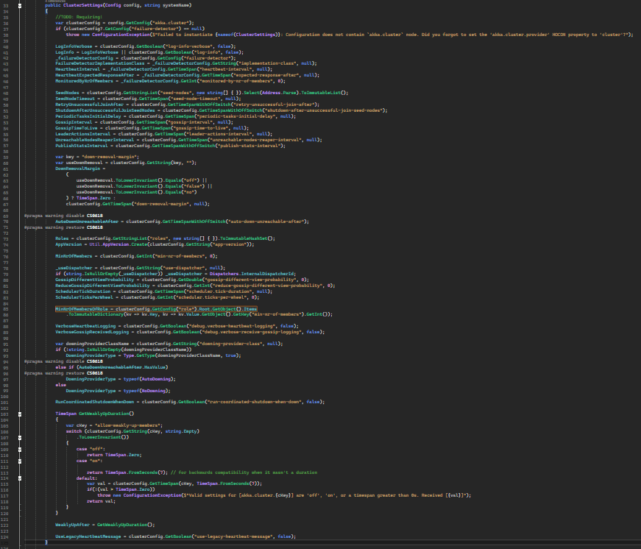The width and height of the screenshot is (641, 549).
Task: Click line number 50 in the gutter
Action: click(x=6, y=104)
